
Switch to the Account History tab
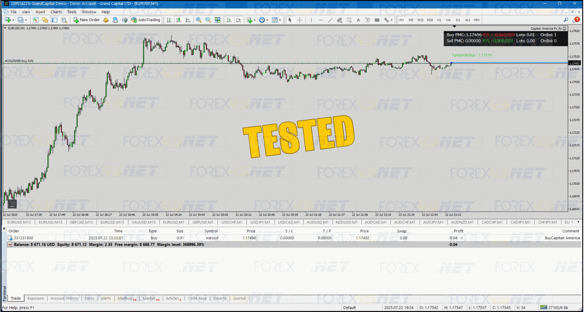(64, 298)
